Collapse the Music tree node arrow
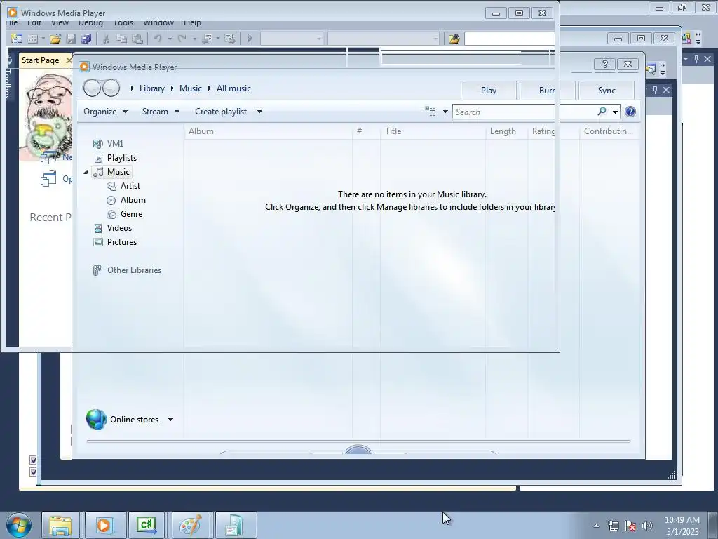This screenshot has height=539, width=718. (86, 172)
